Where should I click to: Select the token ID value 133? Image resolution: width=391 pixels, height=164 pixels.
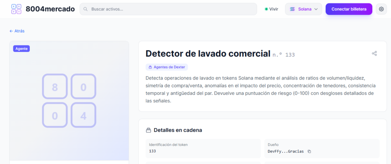152,151
